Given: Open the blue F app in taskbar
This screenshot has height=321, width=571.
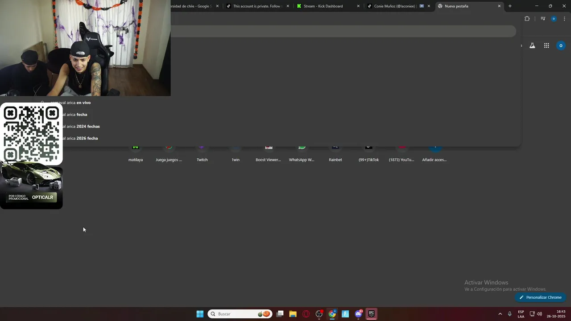Looking at the screenshot, I should (345, 314).
